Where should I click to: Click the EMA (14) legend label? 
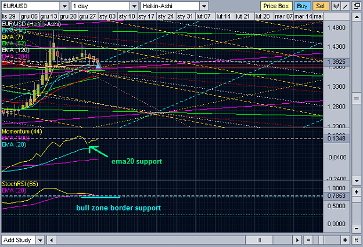point(14,31)
